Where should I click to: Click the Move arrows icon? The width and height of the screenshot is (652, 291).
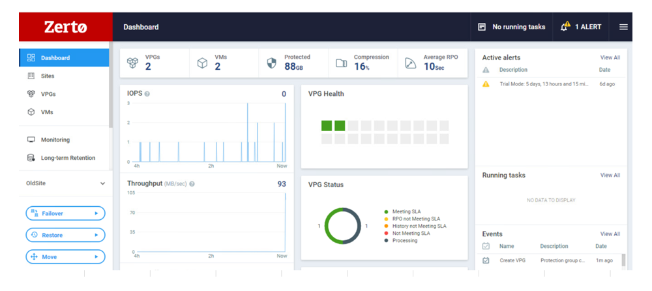(x=35, y=257)
